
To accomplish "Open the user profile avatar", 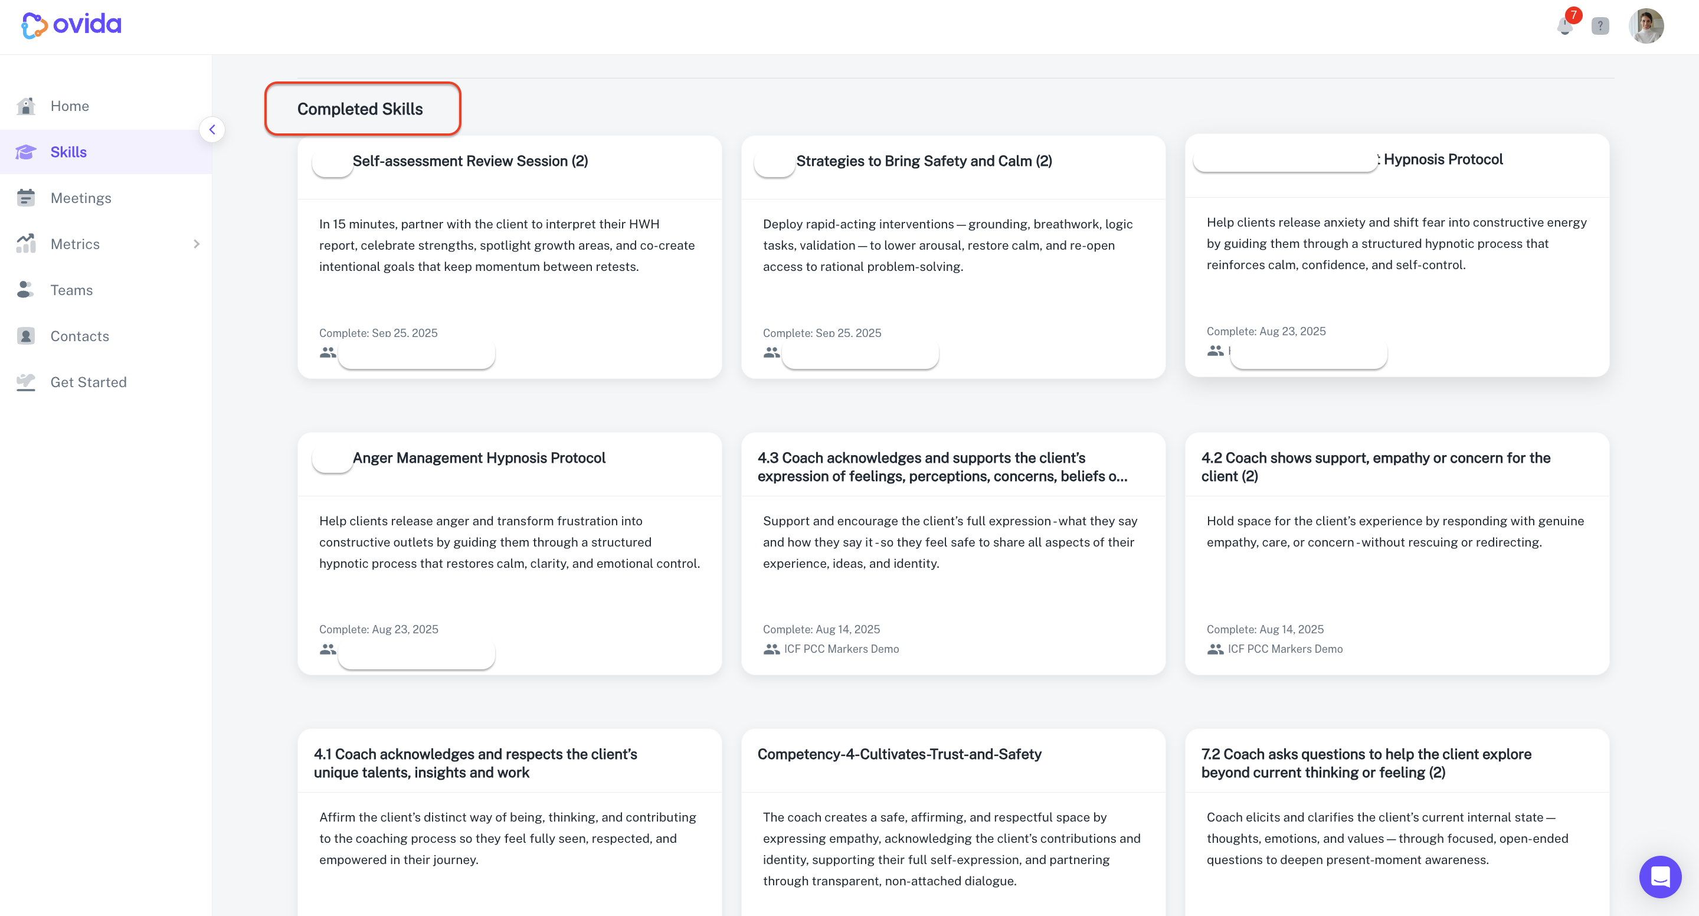I will (x=1646, y=26).
